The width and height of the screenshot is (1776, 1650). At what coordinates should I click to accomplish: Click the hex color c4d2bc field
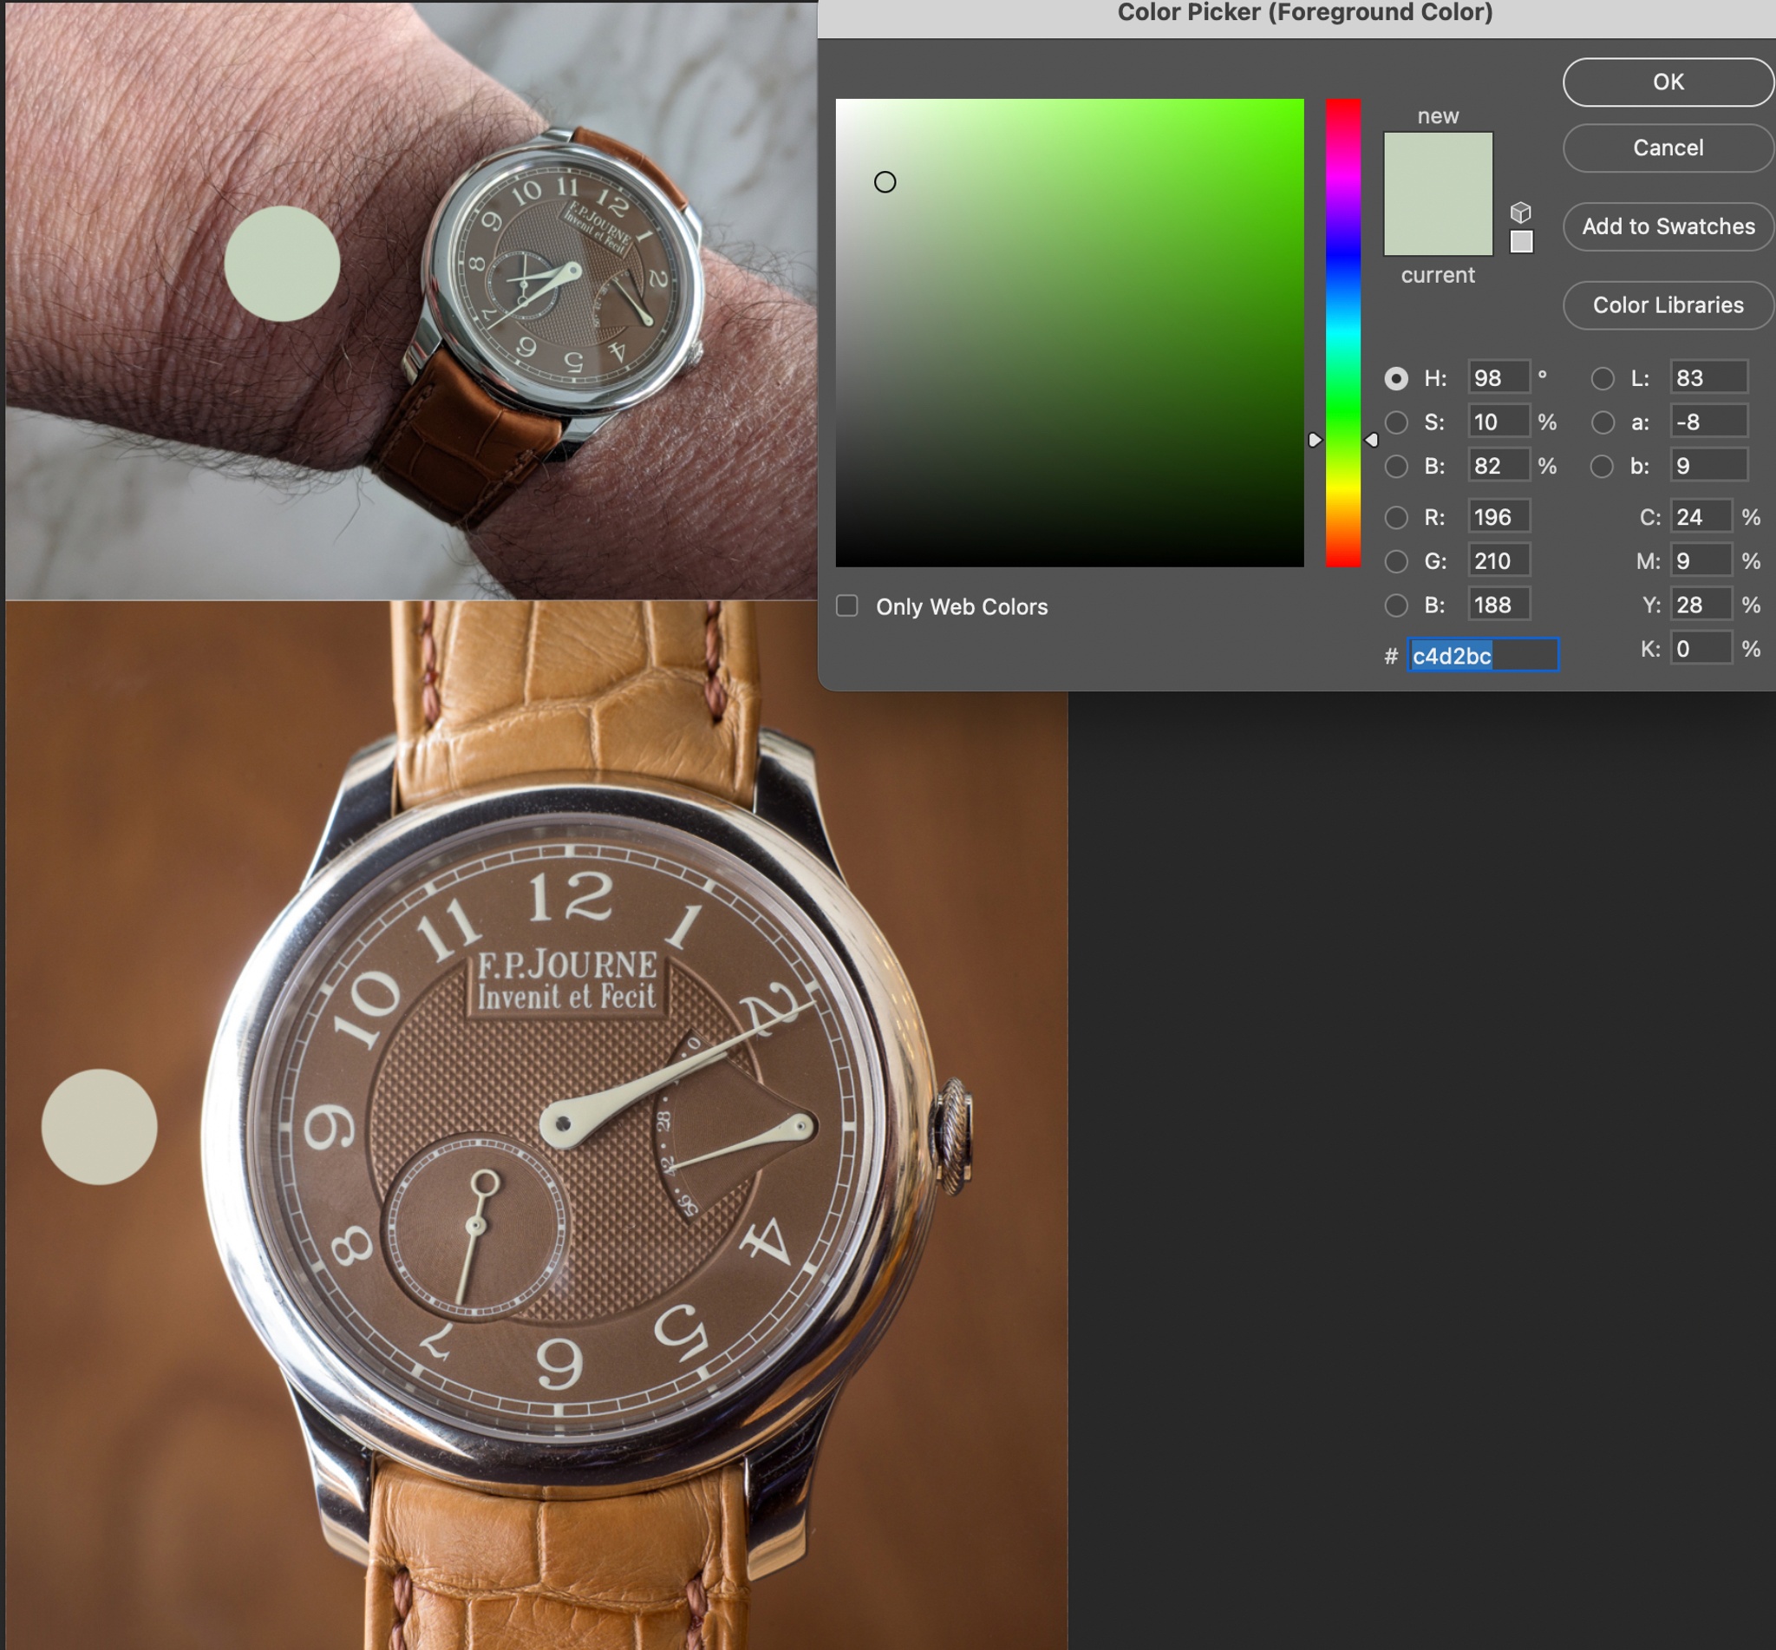[1481, 655]
